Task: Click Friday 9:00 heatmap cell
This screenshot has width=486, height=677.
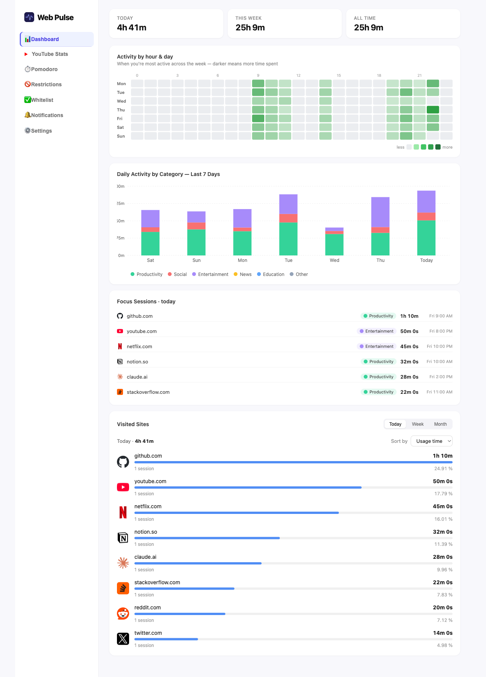Action: point(258,119)
